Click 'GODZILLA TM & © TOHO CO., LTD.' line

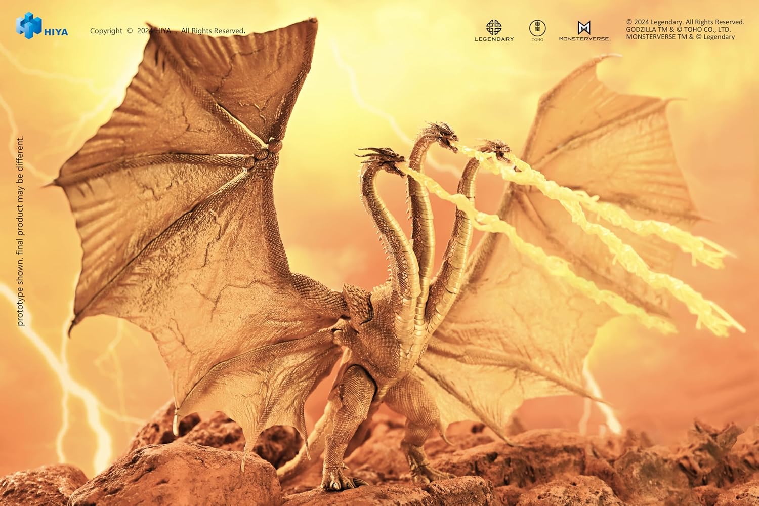[x=678, y=29]
